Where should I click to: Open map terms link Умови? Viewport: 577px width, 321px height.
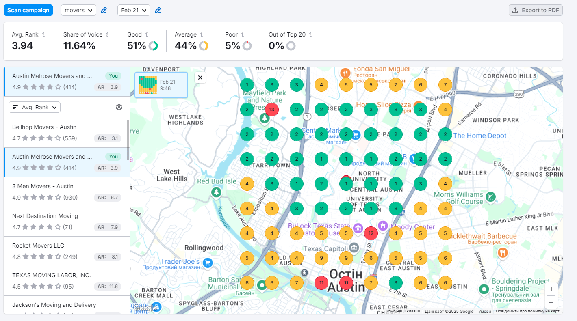pos(484,311)
